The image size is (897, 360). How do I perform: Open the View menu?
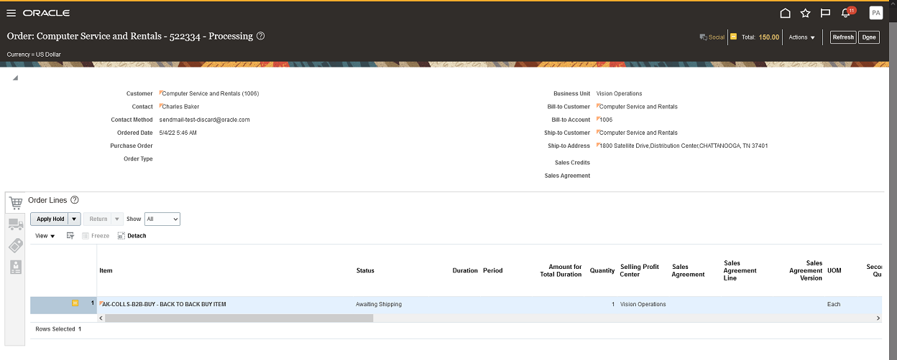coord(45,236)
